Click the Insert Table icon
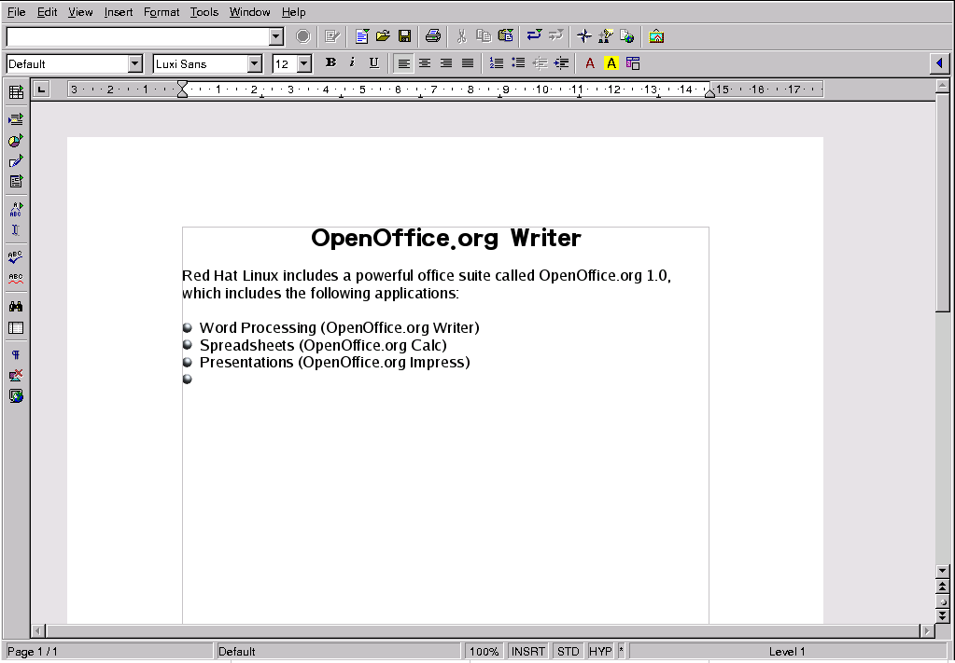955x663 pixels. tap(15, 91)
